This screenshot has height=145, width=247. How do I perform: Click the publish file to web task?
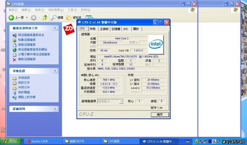pyautogui.click(x=32, y=49)
